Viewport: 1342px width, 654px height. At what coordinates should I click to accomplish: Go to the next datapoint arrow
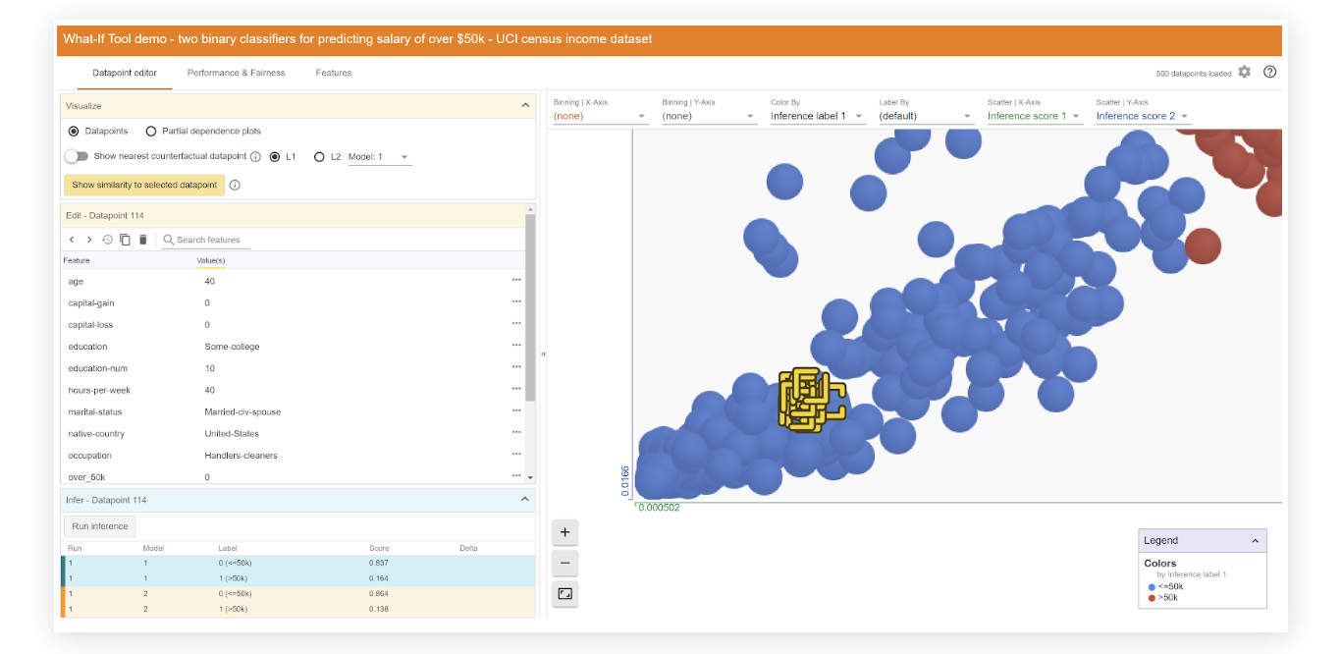point(89,240)
